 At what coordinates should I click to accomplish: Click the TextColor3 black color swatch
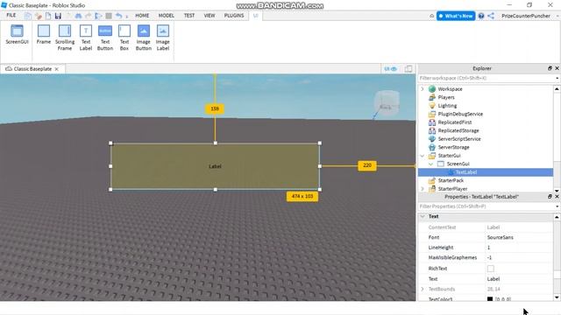click(x=490, y=299)
